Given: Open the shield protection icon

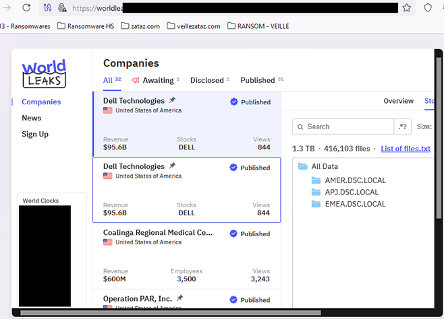Looking at the screenshot, I should point(428,7).
